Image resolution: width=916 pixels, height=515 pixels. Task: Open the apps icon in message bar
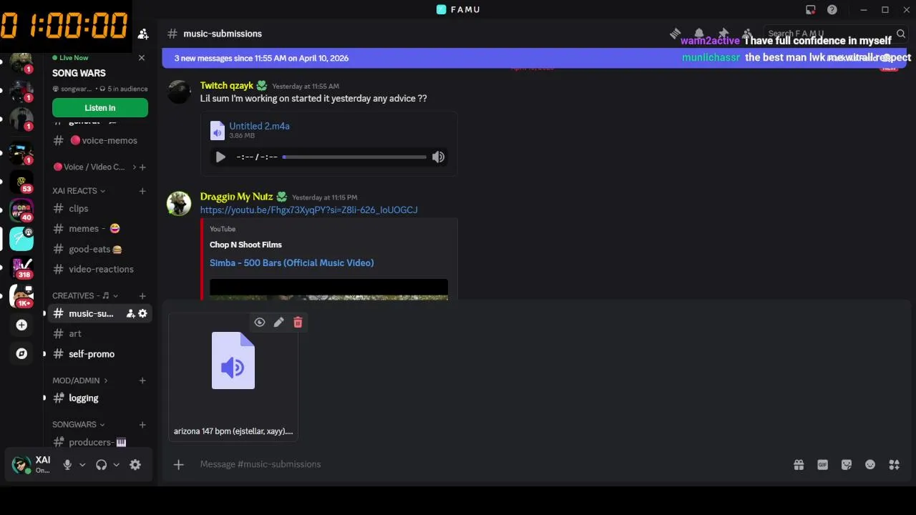(894, 465)
